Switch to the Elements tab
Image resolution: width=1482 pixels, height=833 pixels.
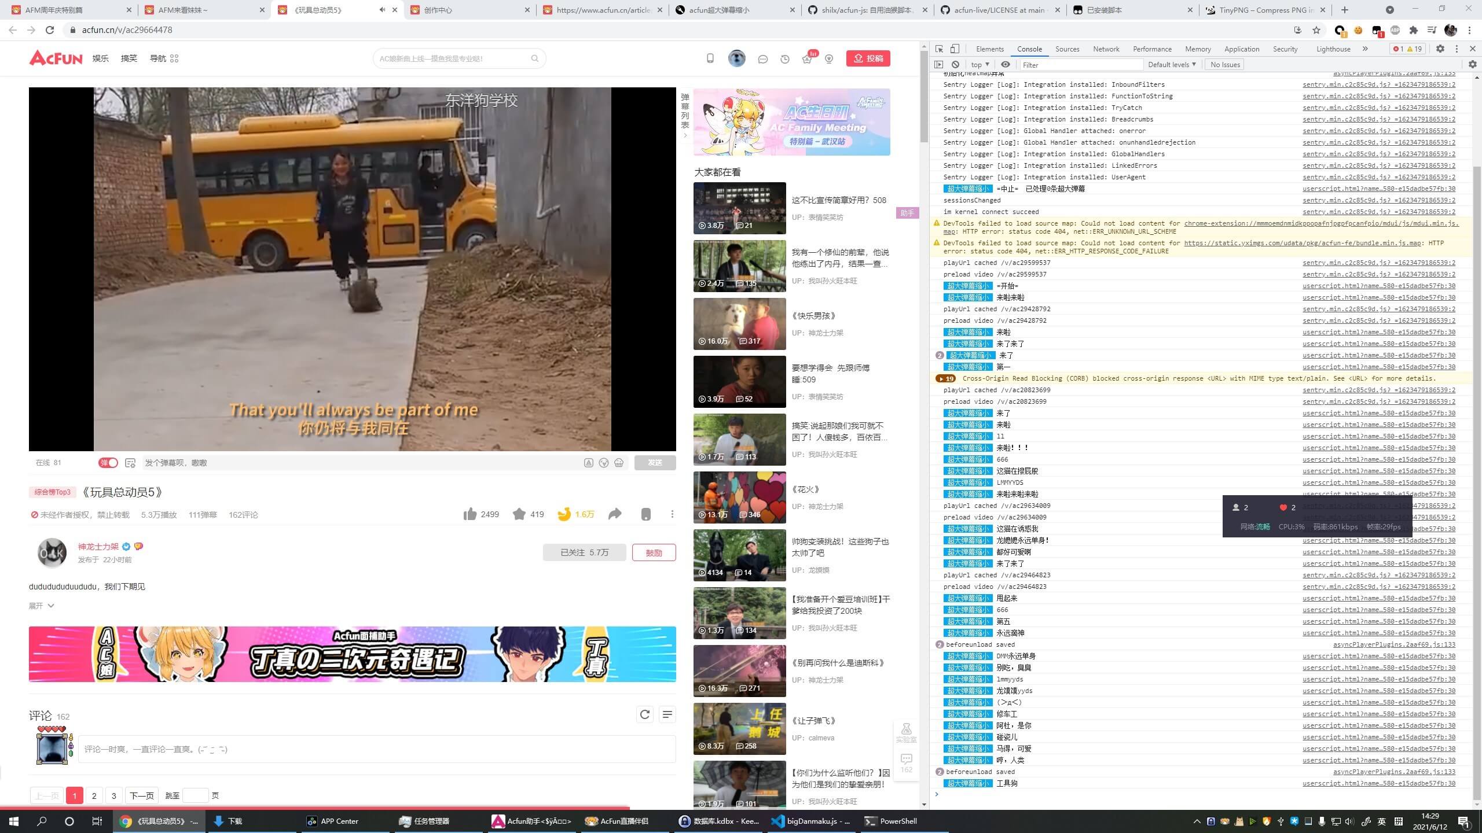tap(989, 49)
